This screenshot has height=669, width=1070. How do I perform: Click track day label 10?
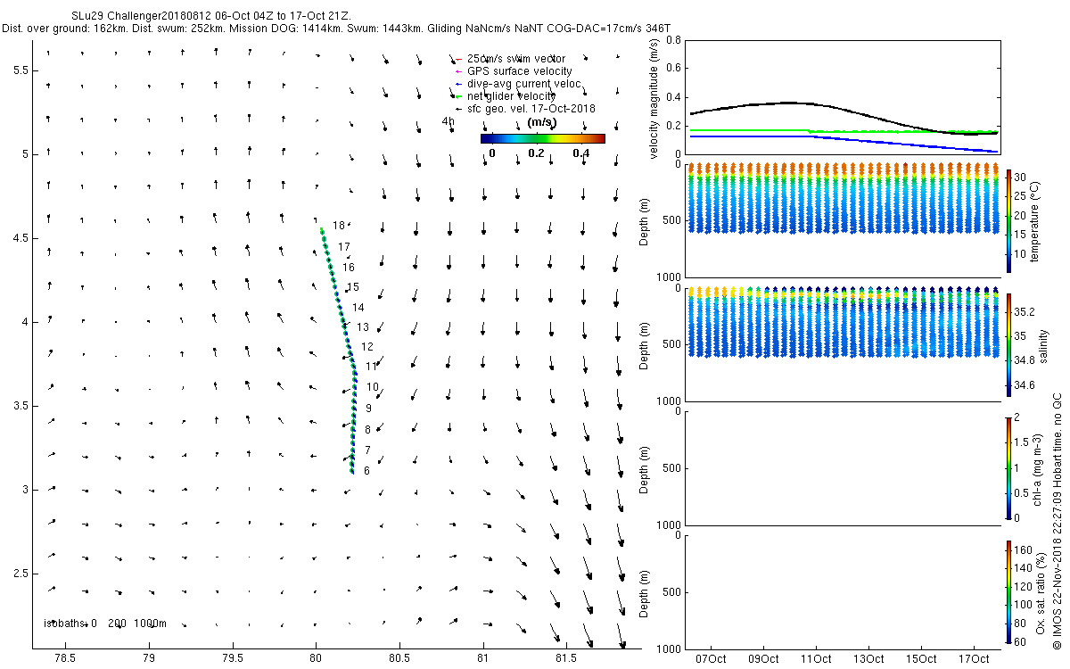373,387
